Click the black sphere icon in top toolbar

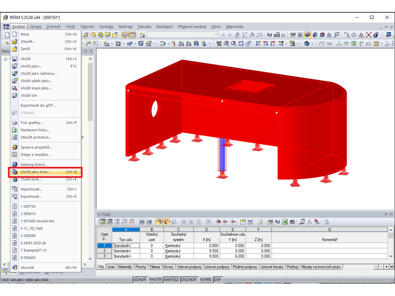(x=376, y=35)
